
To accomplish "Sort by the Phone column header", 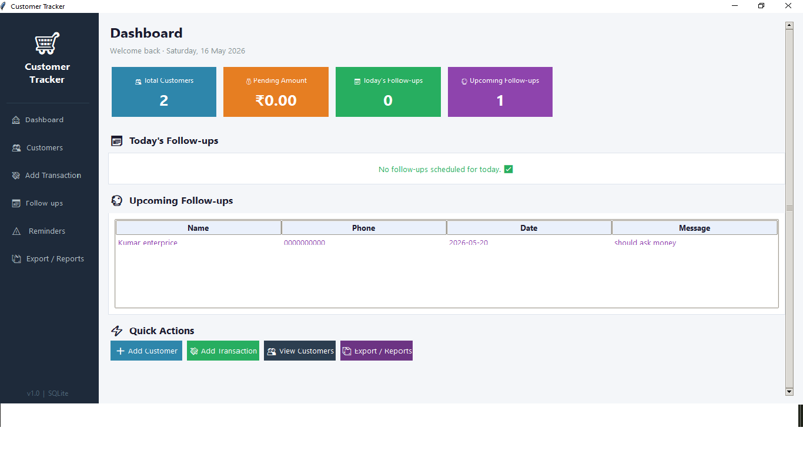I will pos(364,228).
